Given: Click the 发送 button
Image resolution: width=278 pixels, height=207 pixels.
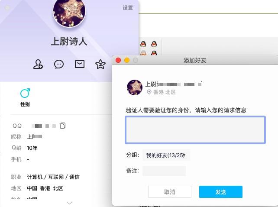Looking at the screenshot, I should point(221,192).
